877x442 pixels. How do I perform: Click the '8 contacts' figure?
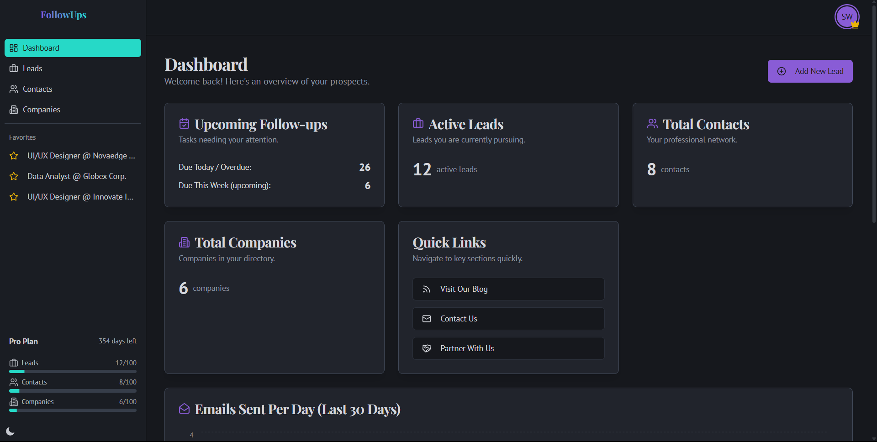point(668,169)
